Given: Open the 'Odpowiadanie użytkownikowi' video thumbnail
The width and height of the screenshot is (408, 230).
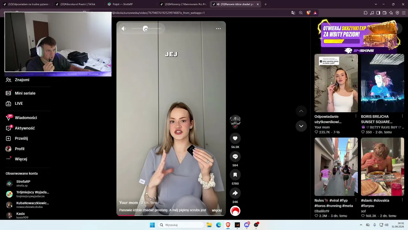Looking at the screenshot, I should point(336,83).
